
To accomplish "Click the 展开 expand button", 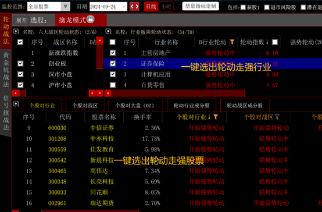I will 22,20.
